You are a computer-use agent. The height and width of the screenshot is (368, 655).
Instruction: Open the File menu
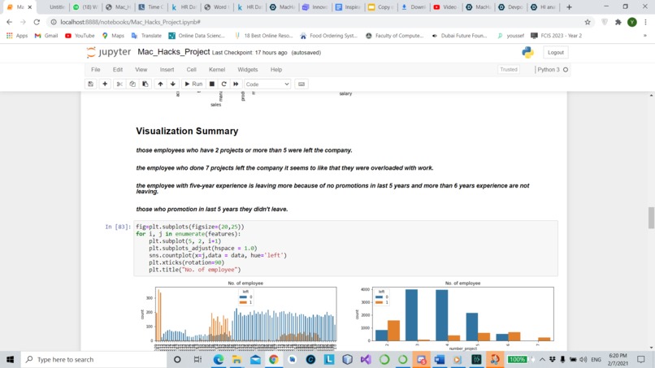click(x=96, y=70)
